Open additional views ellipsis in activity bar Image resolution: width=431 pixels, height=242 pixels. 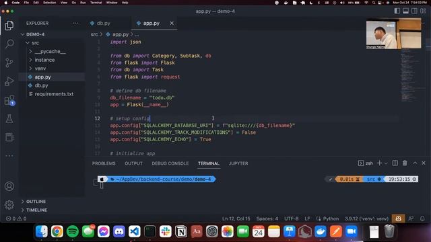point(9,155)
